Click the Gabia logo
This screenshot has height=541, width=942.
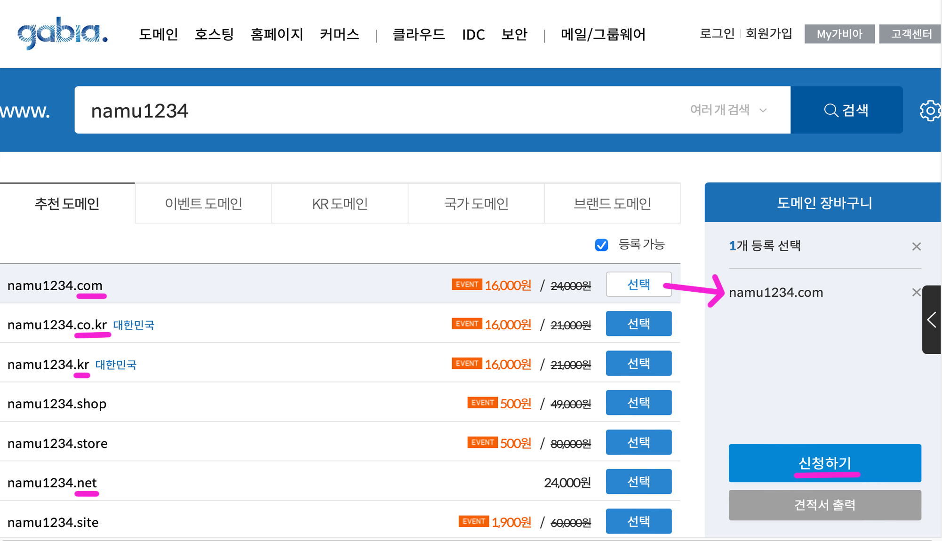pos(62,33)
